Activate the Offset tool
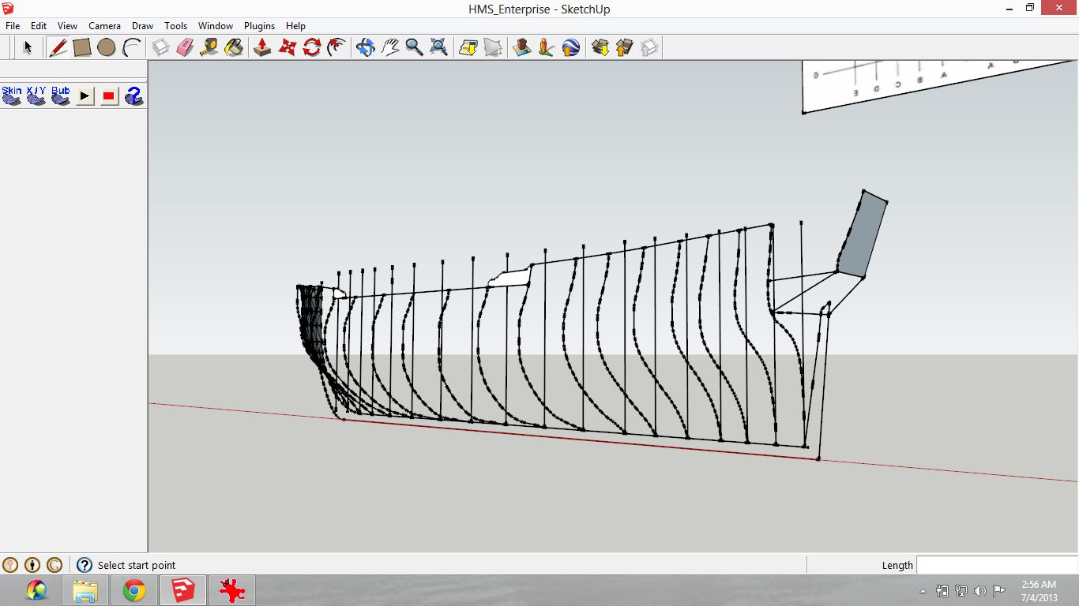Viewport: 1079px width, 606px height. [x=336, y=47]
